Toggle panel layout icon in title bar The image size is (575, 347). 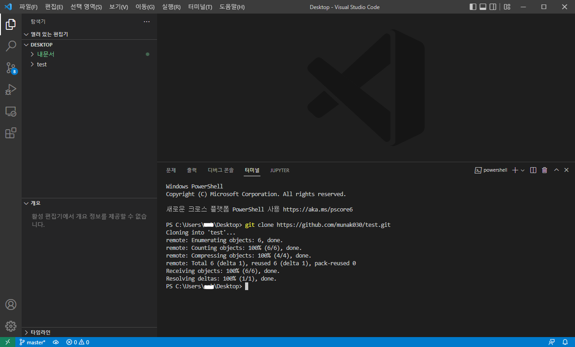coord(483,7)
